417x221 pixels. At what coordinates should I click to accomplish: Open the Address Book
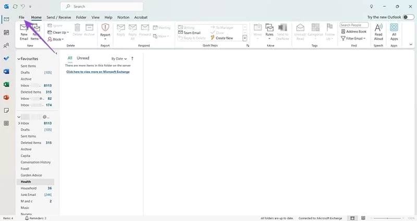(354, 32)
